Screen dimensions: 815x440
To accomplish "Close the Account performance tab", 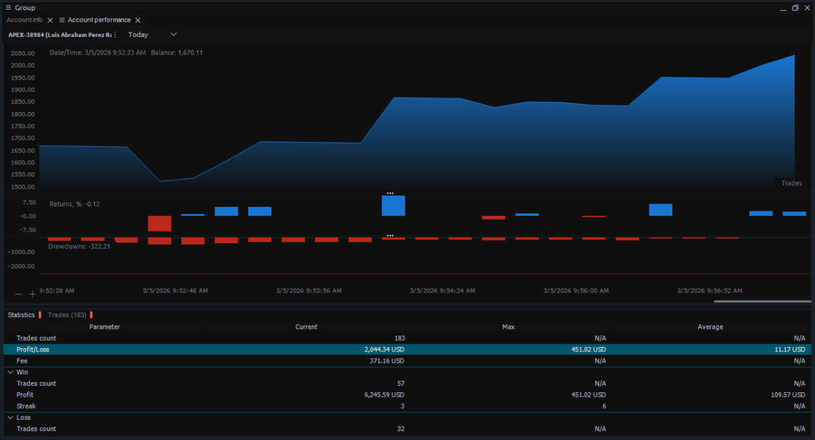I will (x=138, y=20).
